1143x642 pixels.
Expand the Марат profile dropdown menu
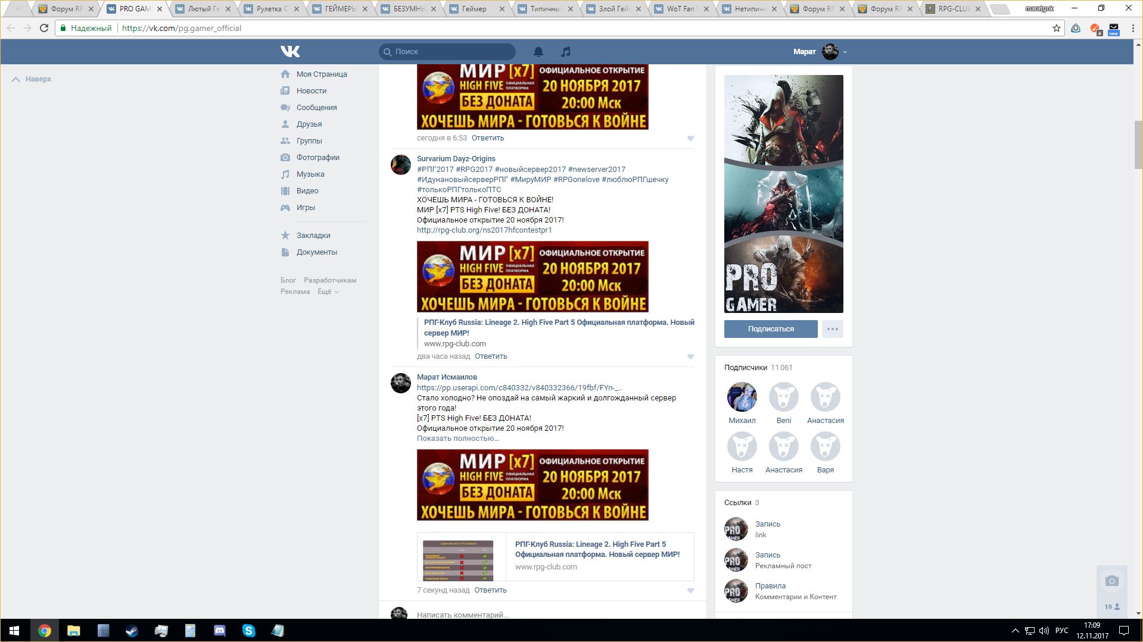pyautogui.click(x=845, y=52)
